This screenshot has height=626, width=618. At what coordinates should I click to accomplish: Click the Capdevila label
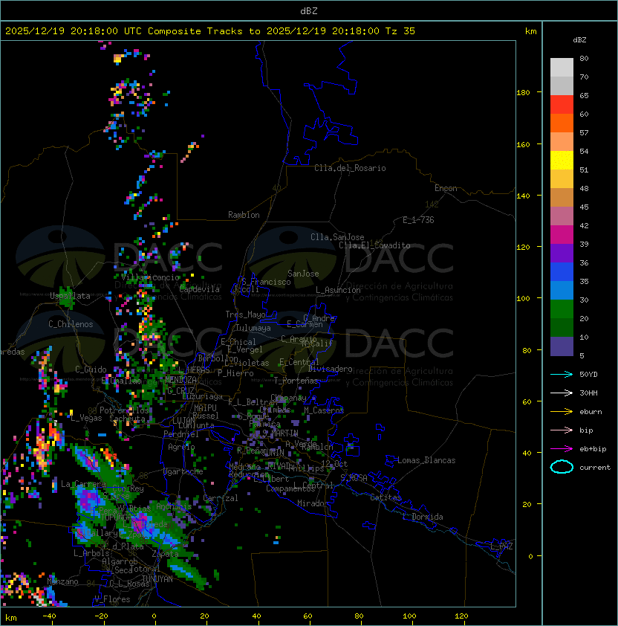tap(199, 289)
